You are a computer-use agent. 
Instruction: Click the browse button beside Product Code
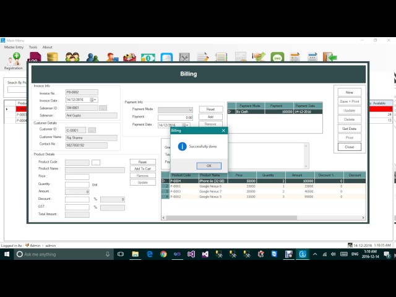[x=96, y=163]
